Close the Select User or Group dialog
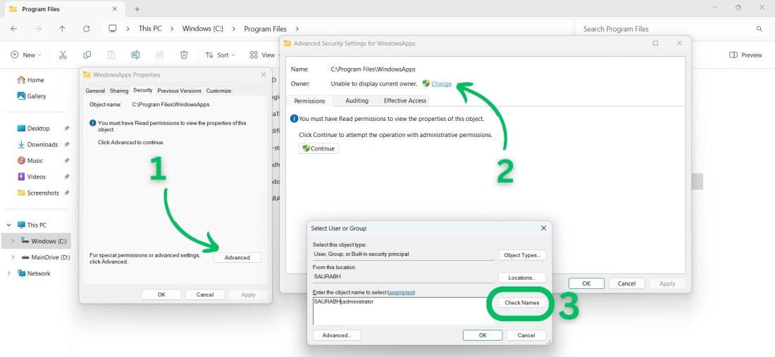775x357 pixels. pyautogui.click(x=543, y=228)
